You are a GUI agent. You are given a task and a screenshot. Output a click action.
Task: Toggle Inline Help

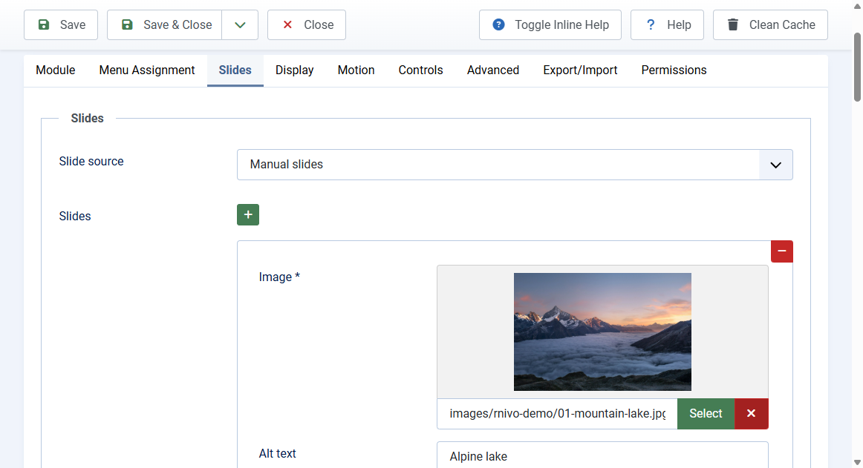click(550, 24)
